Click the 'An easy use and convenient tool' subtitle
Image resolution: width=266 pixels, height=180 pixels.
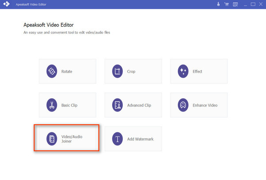[x=66, y=32]
